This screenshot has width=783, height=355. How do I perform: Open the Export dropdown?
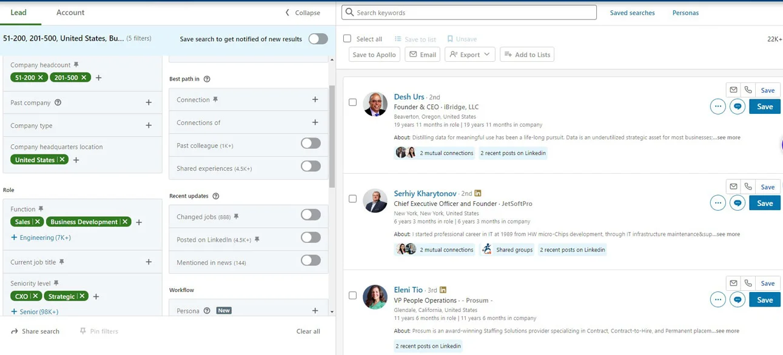point(470,55)
